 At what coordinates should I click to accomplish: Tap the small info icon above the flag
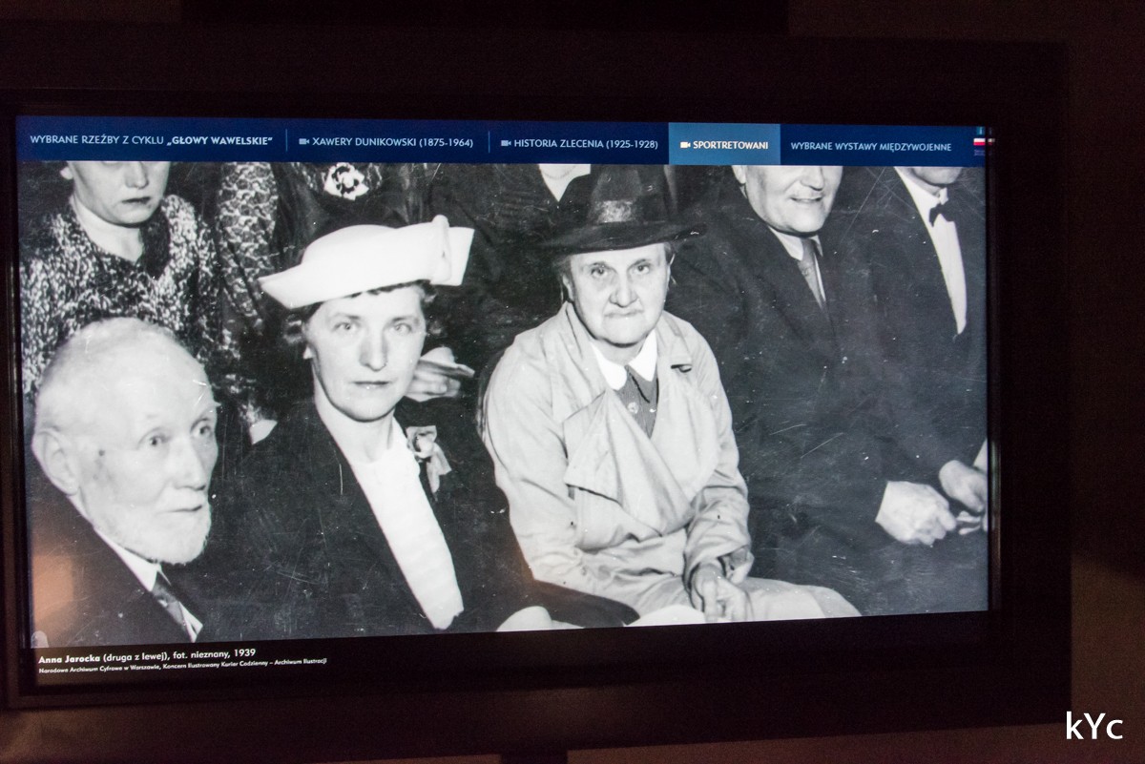point(979,131)
